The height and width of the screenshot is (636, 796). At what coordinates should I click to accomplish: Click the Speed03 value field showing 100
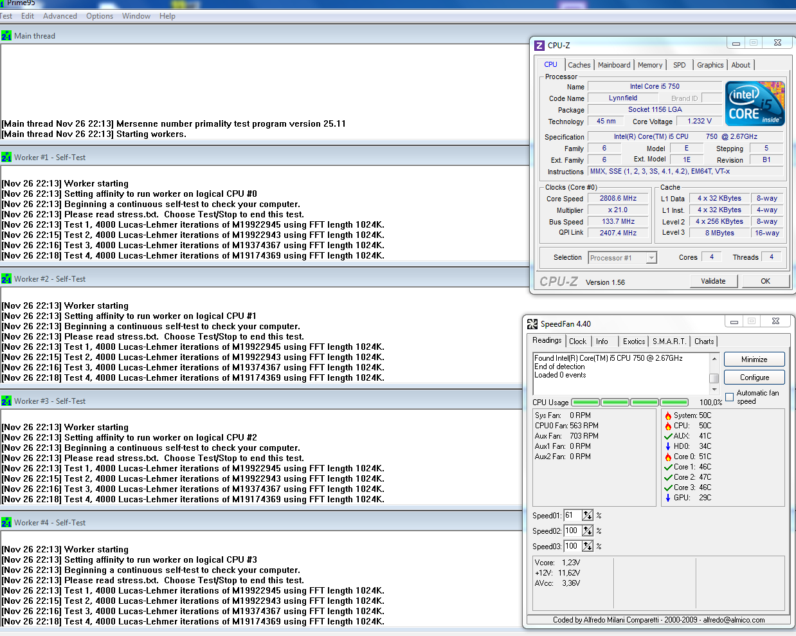(x=572, y=547)
